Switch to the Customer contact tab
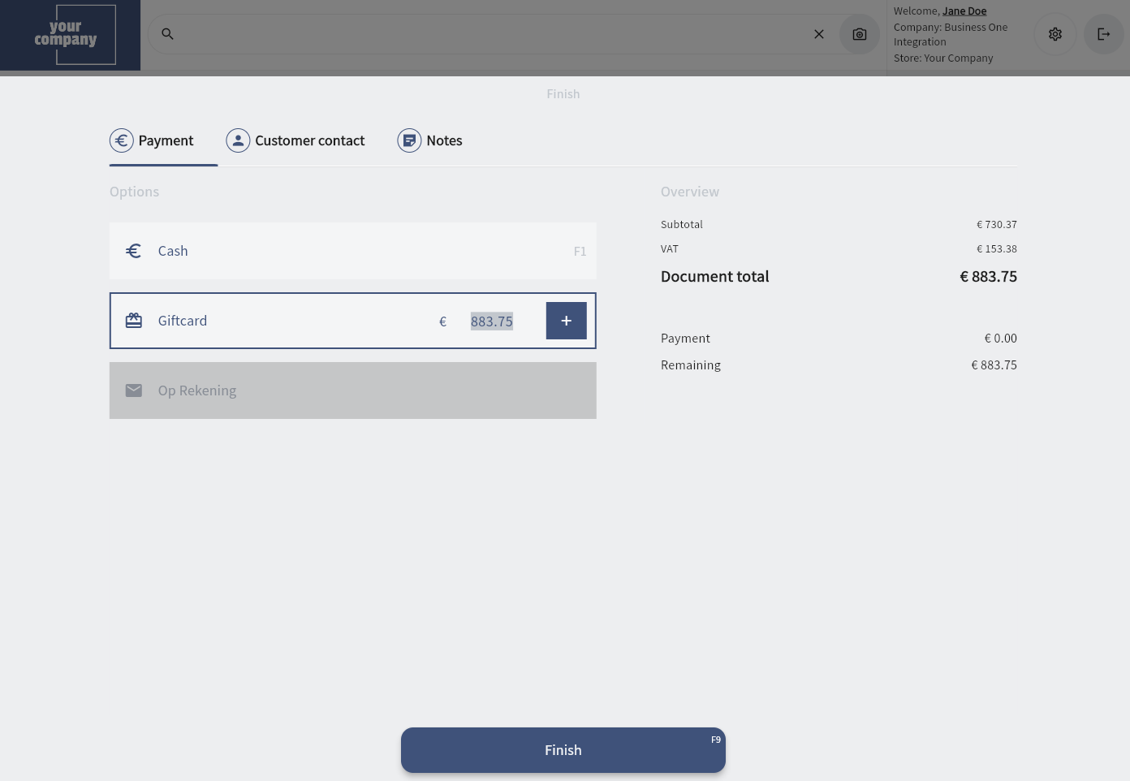This screenshot has width=1130, height=781. (309, 140)
